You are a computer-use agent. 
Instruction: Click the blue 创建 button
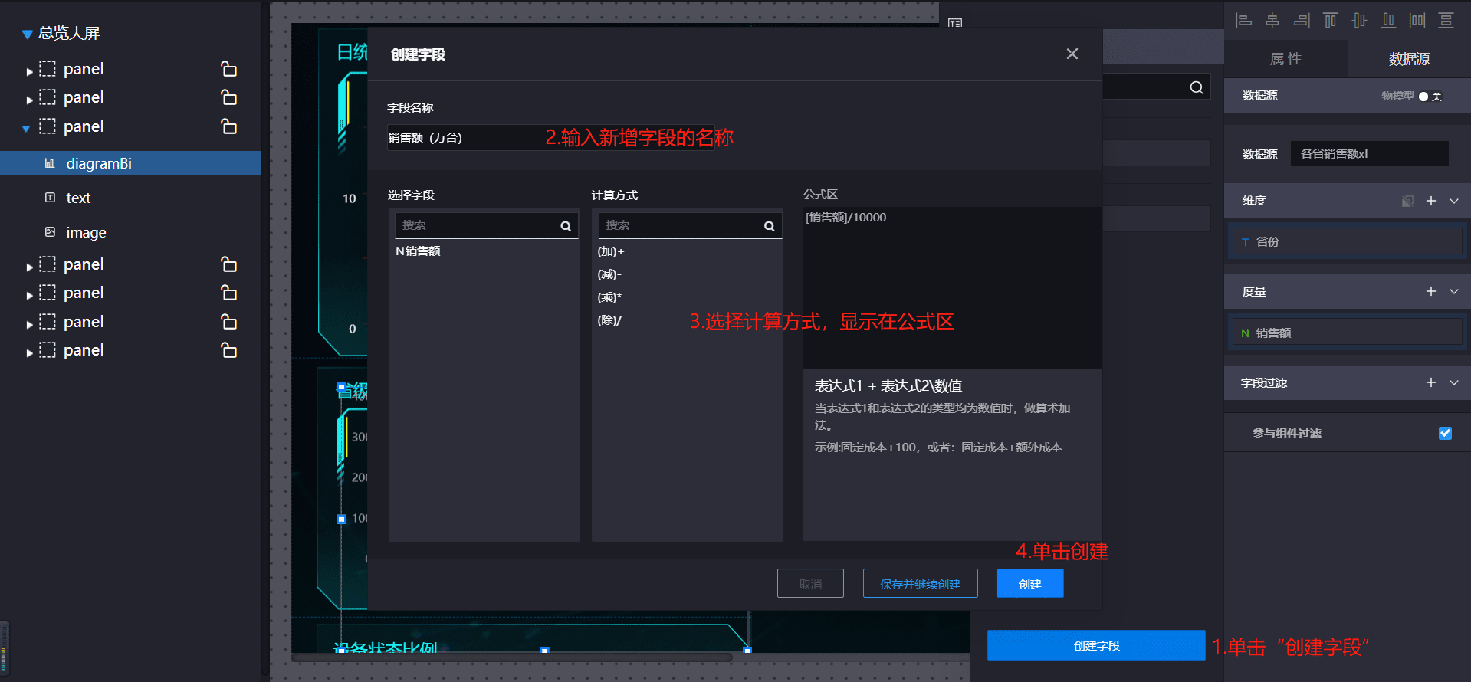tap(1029, 584)
